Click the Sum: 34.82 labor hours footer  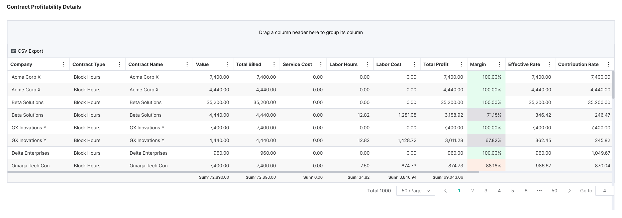358,177
